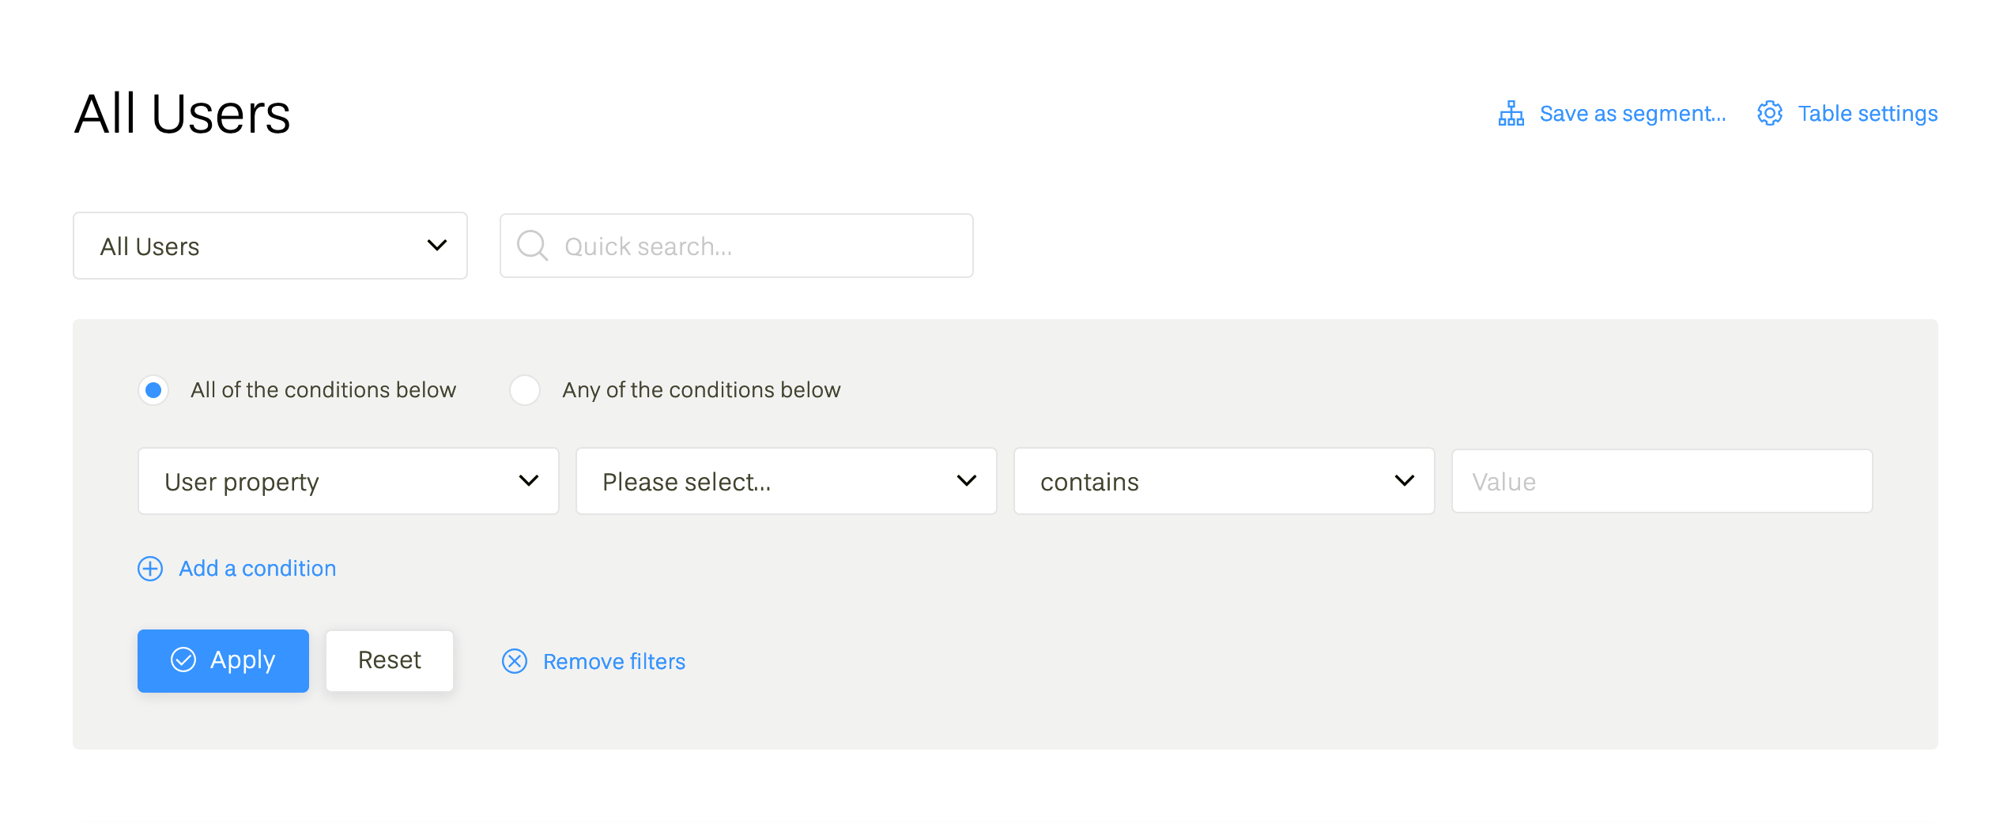Viewport: 2011px width, 823px height.
Task: Click into the Value text field
Action: pyautogui.click(x=1662, y=482)
